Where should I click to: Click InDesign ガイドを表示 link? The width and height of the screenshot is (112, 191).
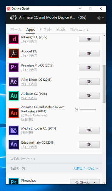coord(29,42)
